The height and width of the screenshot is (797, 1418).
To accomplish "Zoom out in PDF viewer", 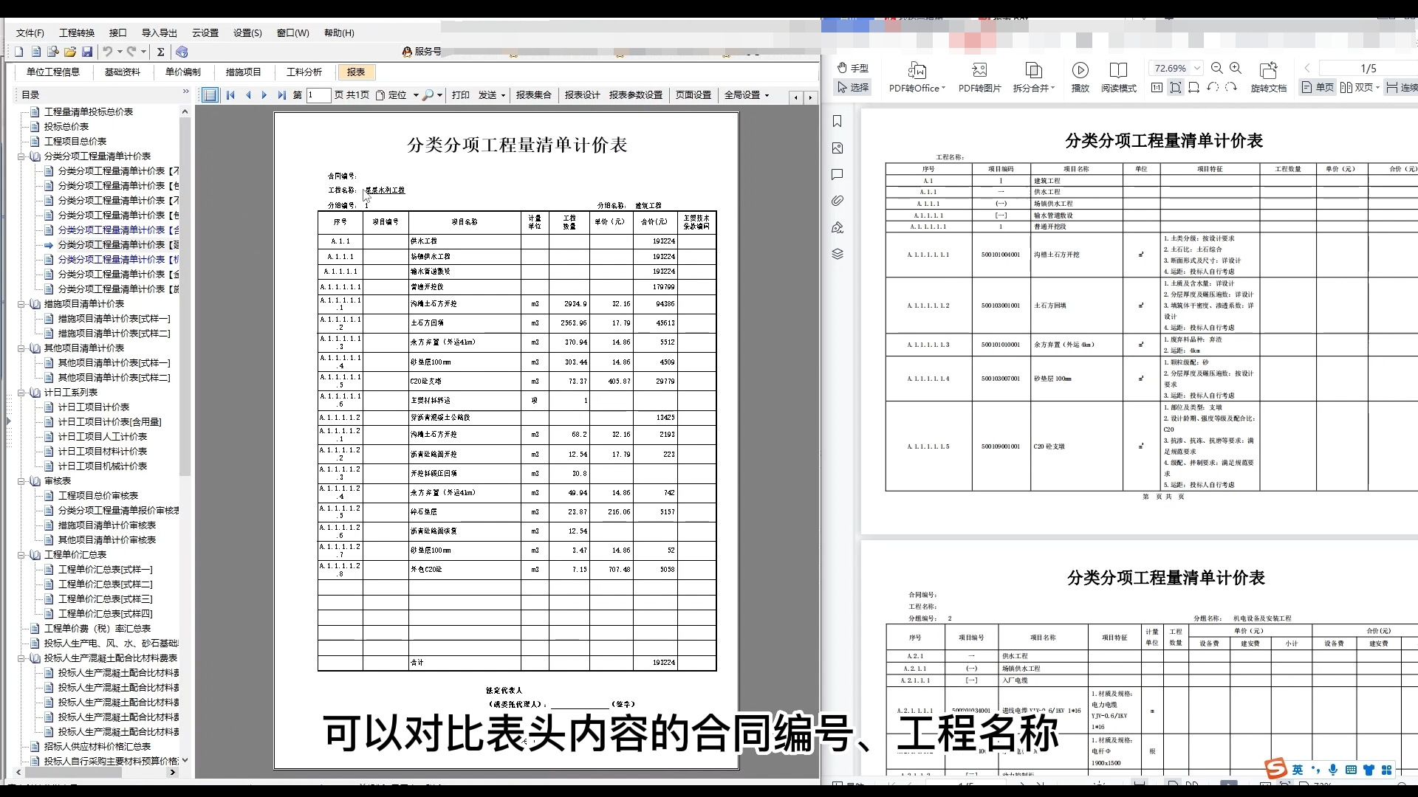I will (x=1216, y=68).
